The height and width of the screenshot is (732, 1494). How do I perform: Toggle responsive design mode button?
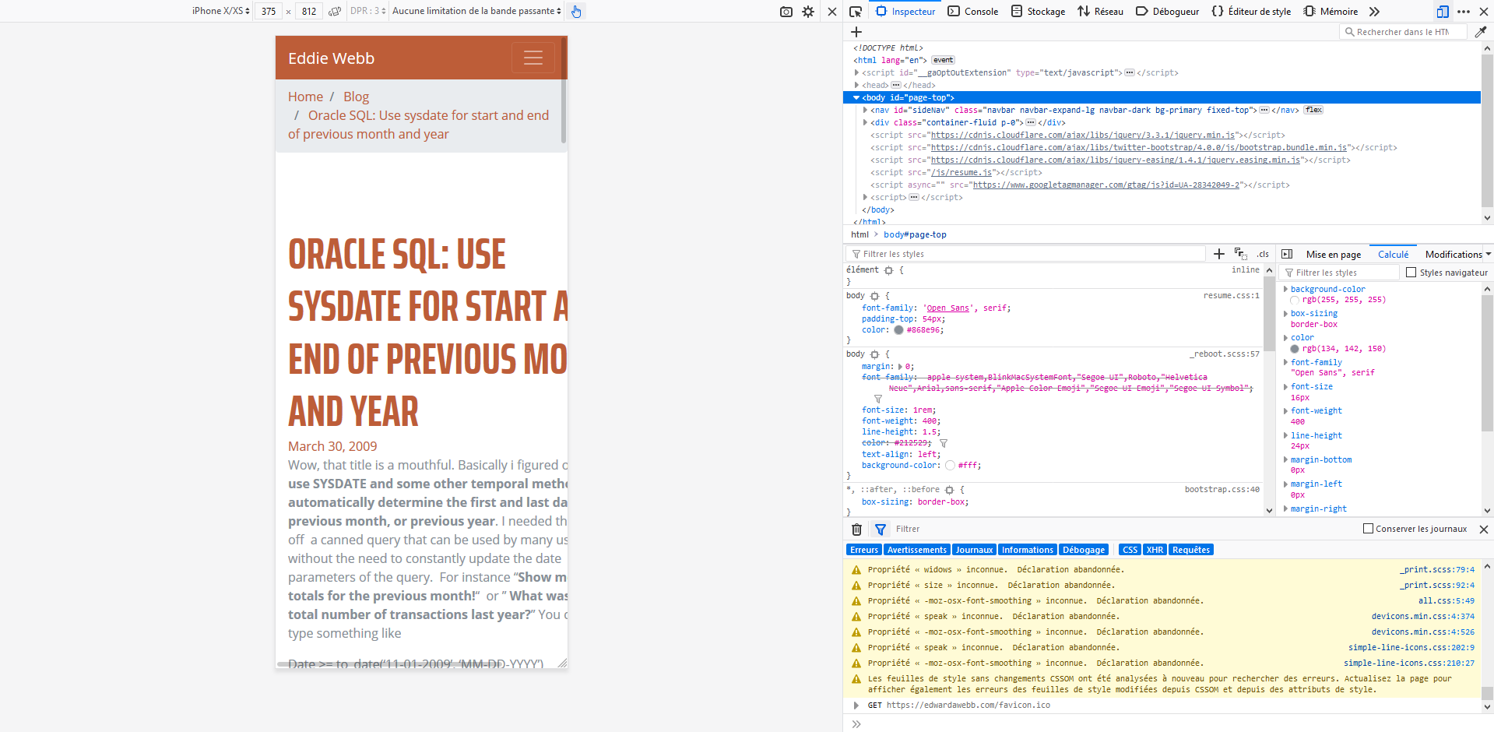pos(1443,12)
